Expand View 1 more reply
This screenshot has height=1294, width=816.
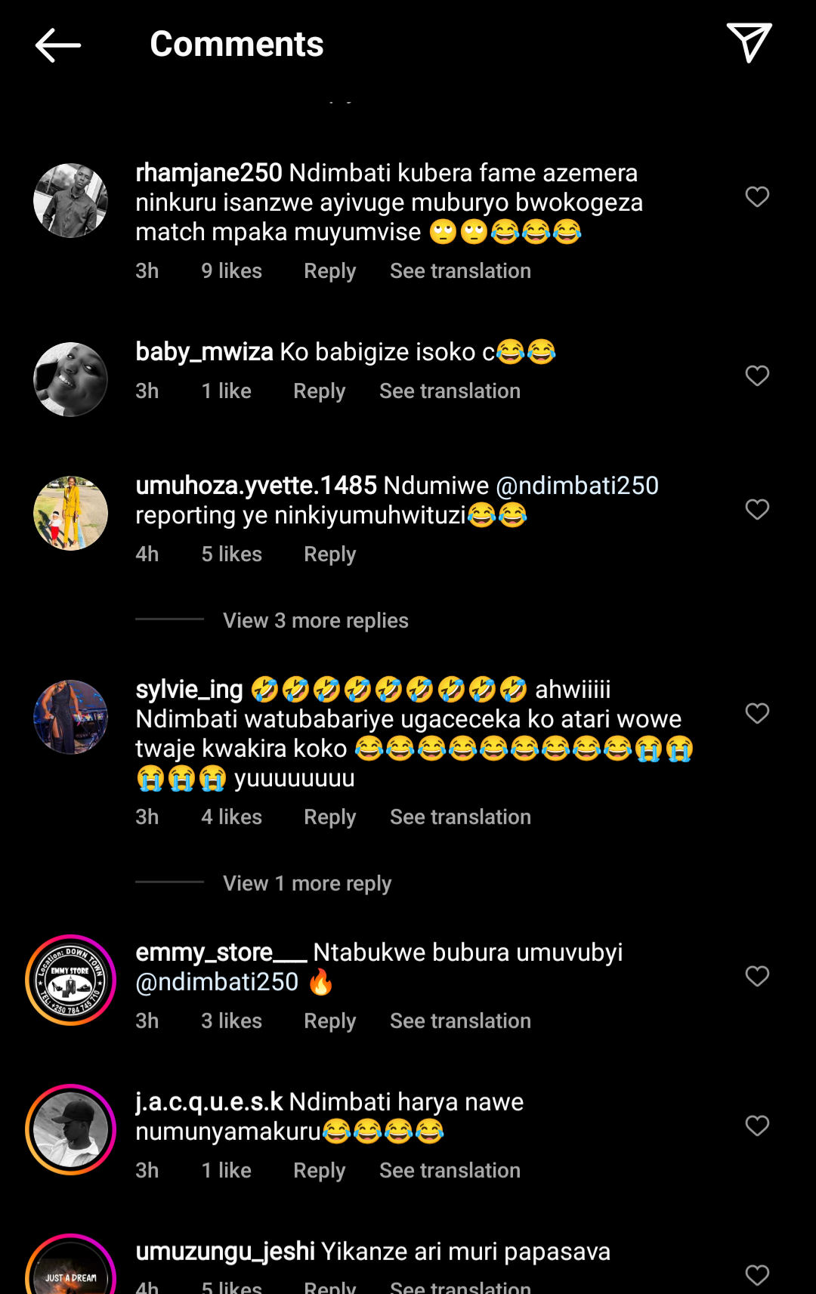tap(307, 884)
